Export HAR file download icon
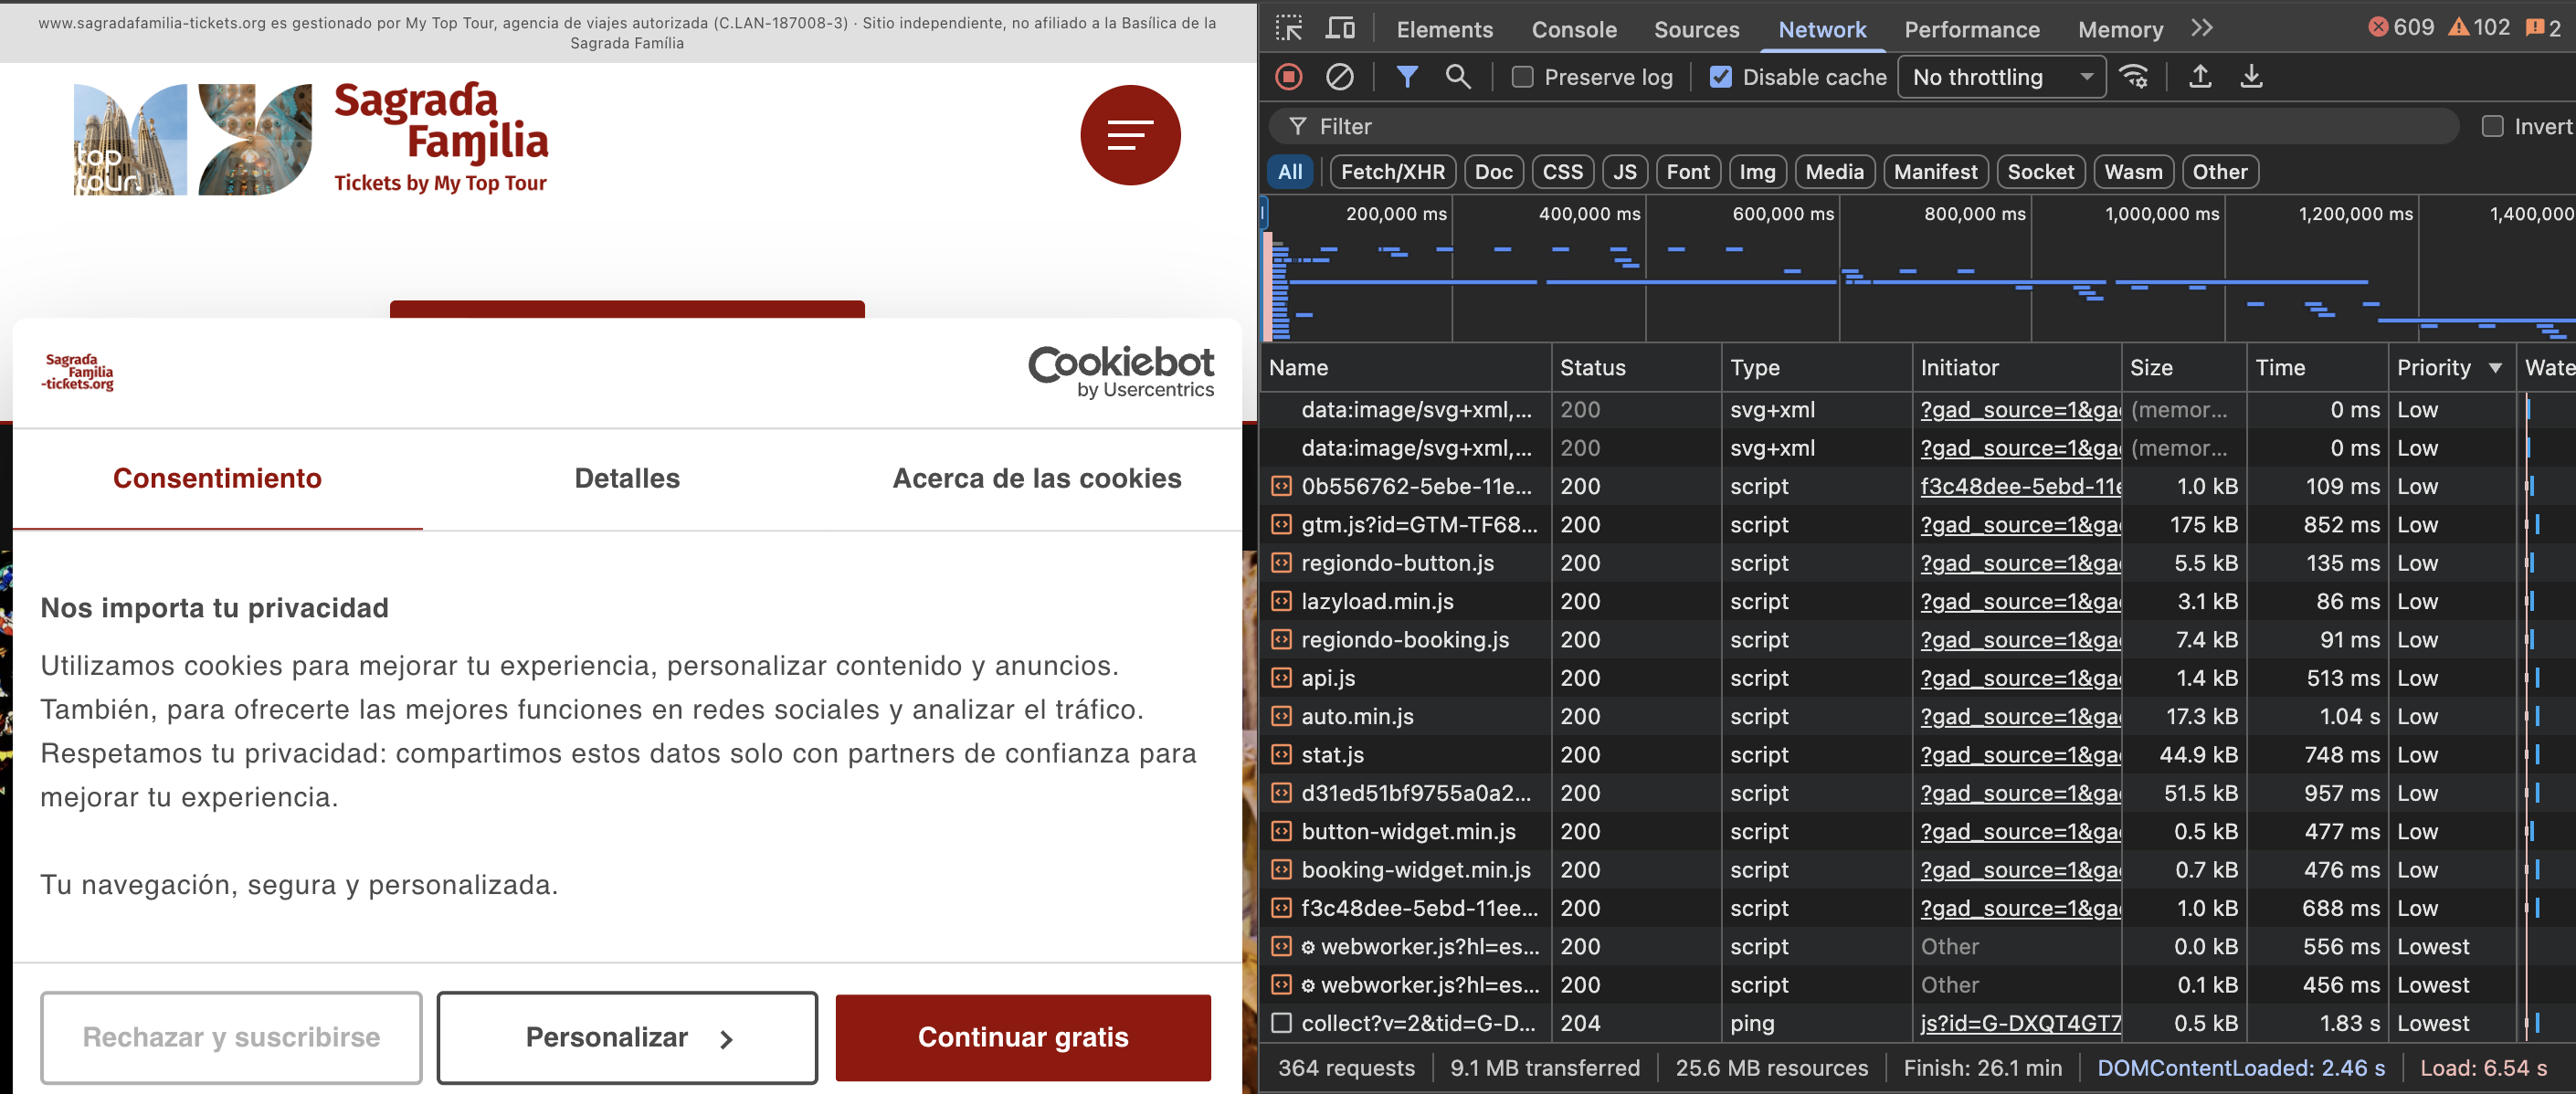This screenshot has height=1094, width=2576. [x=2251, y=77]
